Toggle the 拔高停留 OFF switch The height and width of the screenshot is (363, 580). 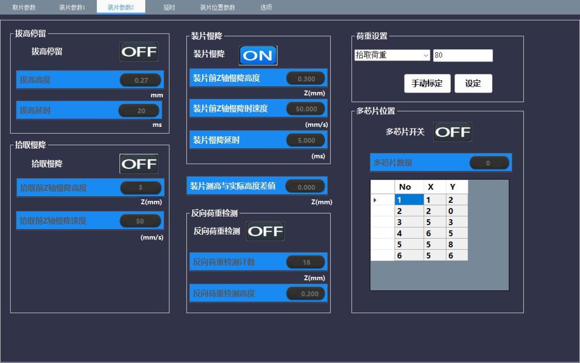pos(139,52)
